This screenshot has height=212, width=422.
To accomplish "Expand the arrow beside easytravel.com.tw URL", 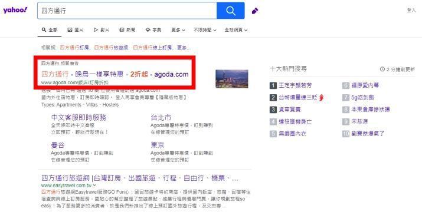I will pyautogui.click(x=94, y=185).
